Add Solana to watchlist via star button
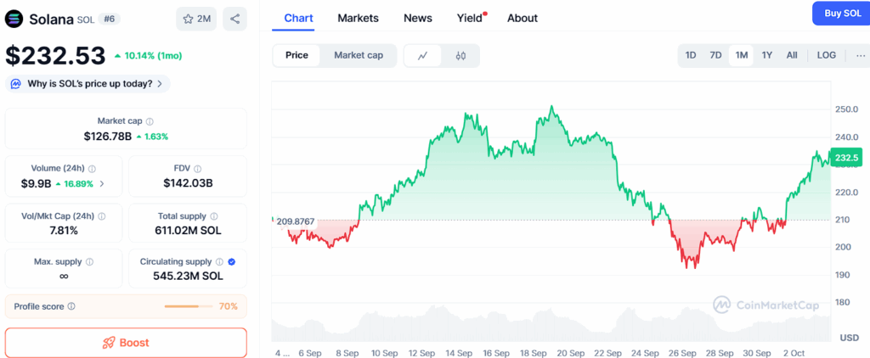 click(196, 19)
